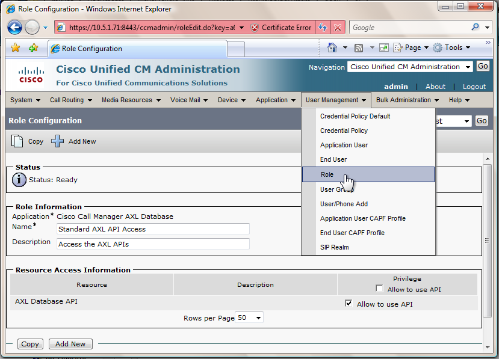Open the Rows per Page dropdown

(249, 318)
